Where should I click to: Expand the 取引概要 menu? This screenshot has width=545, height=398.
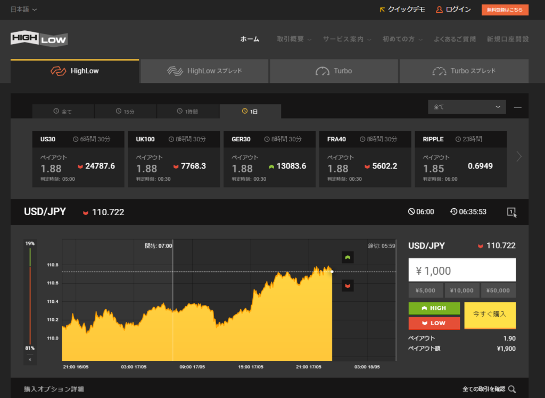[294, 39]
